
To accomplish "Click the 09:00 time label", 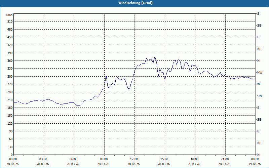I will point(104,159).
